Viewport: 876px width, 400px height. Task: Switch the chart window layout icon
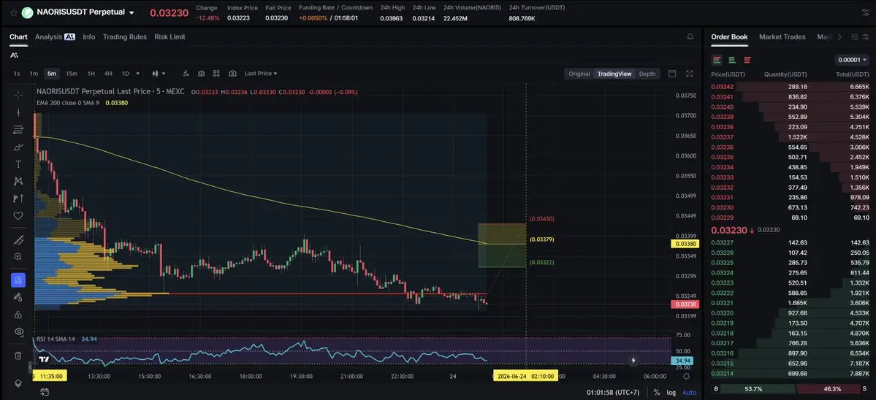[672, 74]
